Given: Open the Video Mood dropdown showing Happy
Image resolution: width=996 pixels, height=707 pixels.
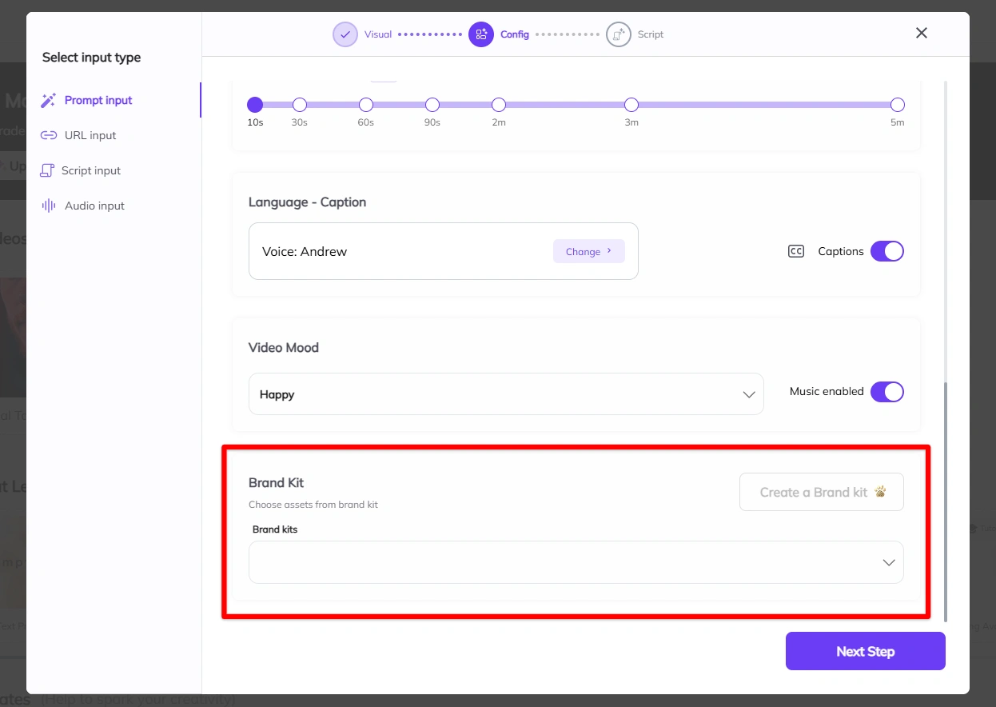Looking at the screenshot, I should [506, 394].
